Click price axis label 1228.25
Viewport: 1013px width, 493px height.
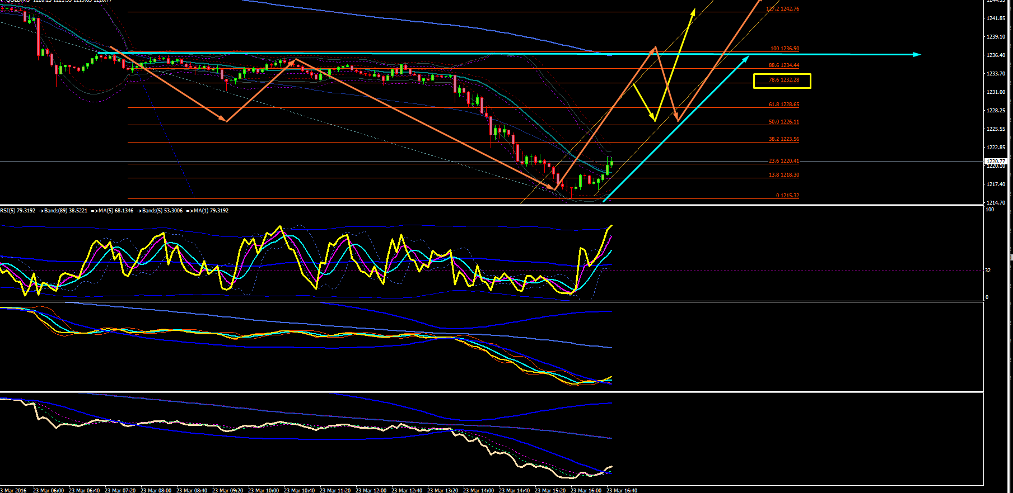click(996, 111)
